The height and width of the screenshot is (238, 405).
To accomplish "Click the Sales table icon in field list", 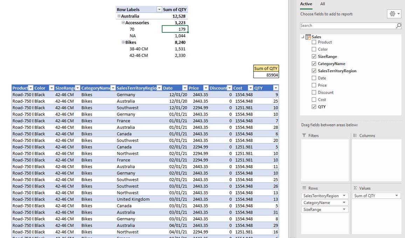I will [308, 37].
